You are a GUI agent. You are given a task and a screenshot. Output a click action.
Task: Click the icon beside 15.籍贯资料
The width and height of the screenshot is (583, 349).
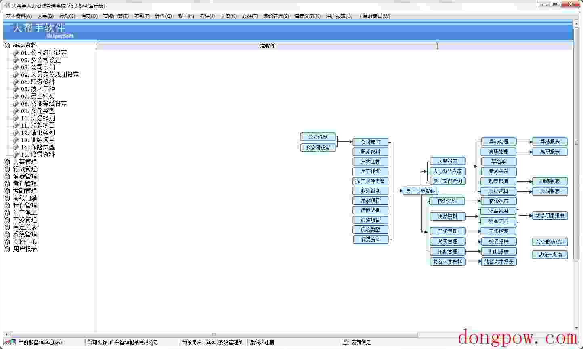click(16, 155)
